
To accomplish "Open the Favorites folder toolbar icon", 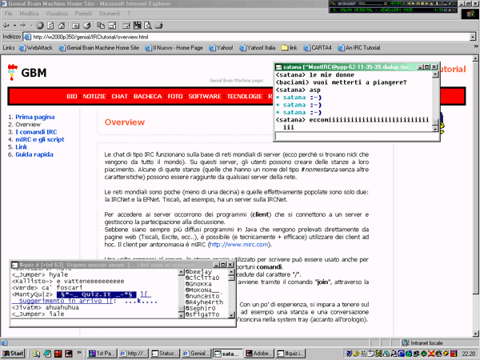I will [76, 26].
